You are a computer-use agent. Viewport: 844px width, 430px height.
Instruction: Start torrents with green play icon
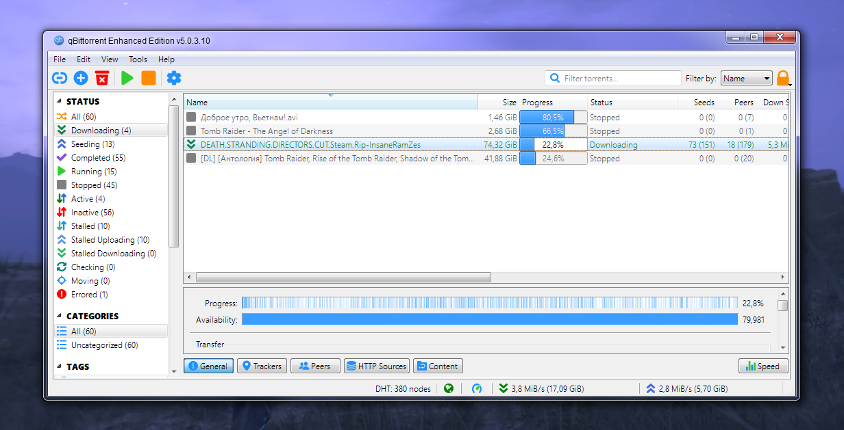pos(127,78)
